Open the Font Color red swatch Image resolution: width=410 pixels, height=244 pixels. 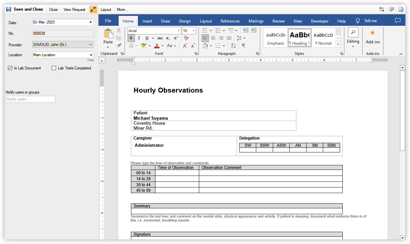(x=157, y=46)
